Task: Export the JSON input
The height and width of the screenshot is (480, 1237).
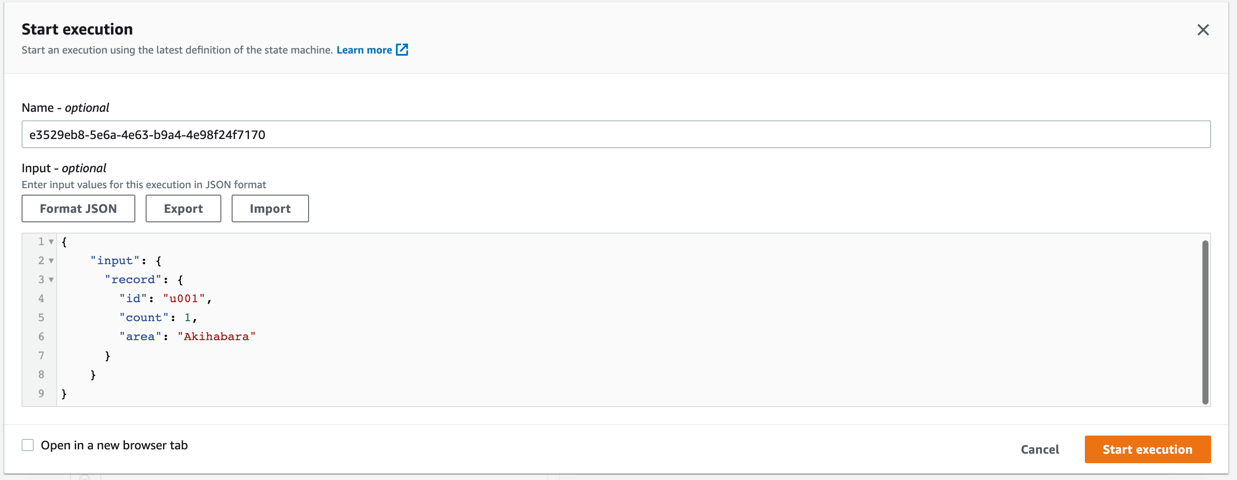Action: 183,208
